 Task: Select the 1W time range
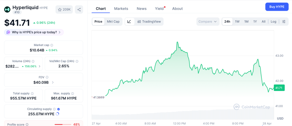(x=237, y=22)
